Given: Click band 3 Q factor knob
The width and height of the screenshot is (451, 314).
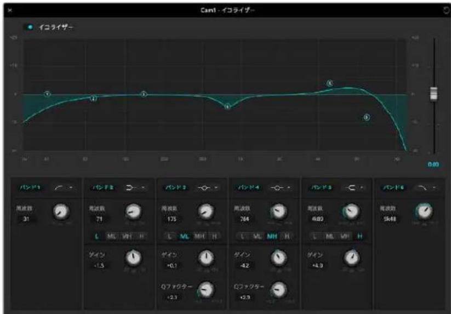Looking at the screenshot, I should pos(206,289).
